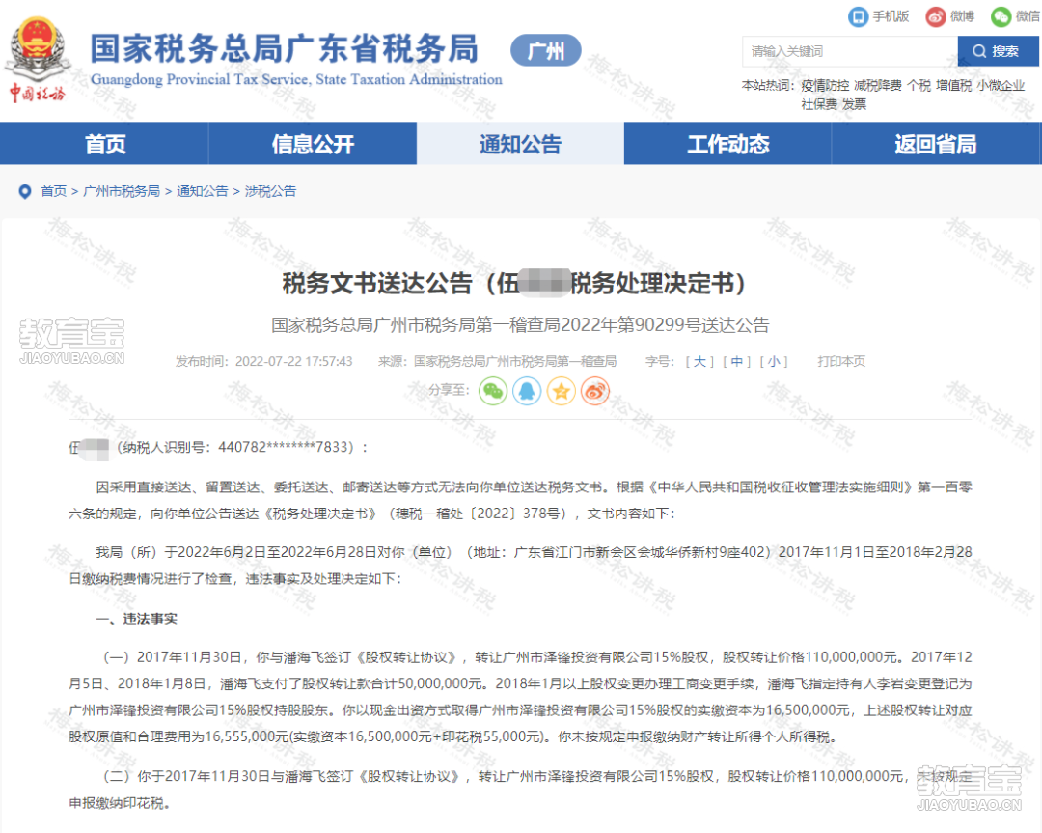Click hot word 疫情防控
This screenshot has width=1042, height=833.
click(x=825, y=86)
